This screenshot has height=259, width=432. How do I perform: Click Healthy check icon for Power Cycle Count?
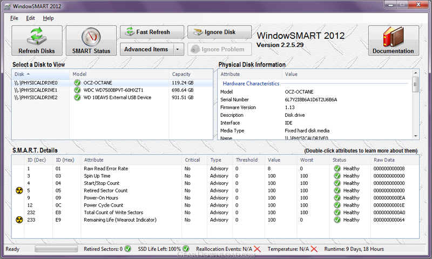click(337, 205)
